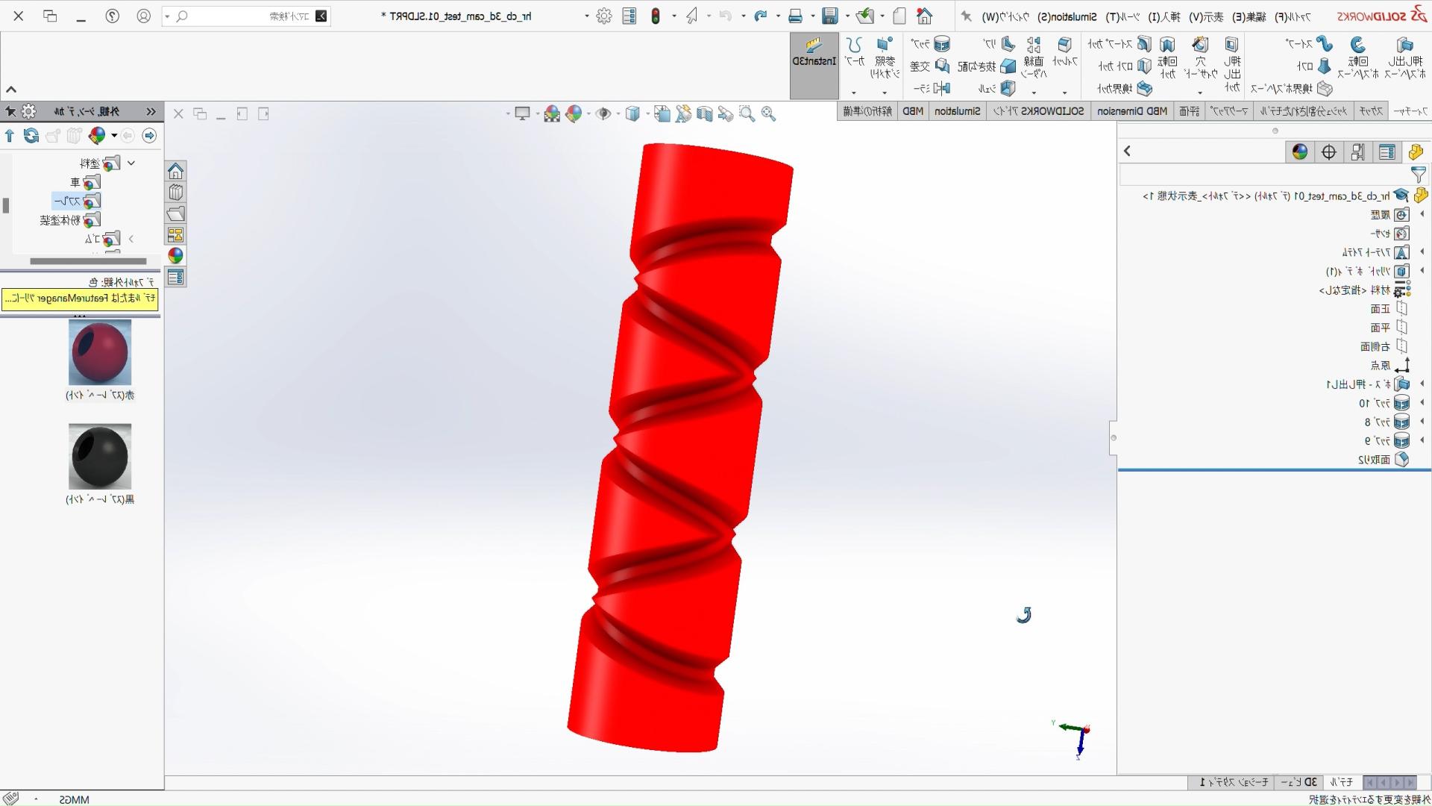Select the Intersect tool

(x=930, y=66)
